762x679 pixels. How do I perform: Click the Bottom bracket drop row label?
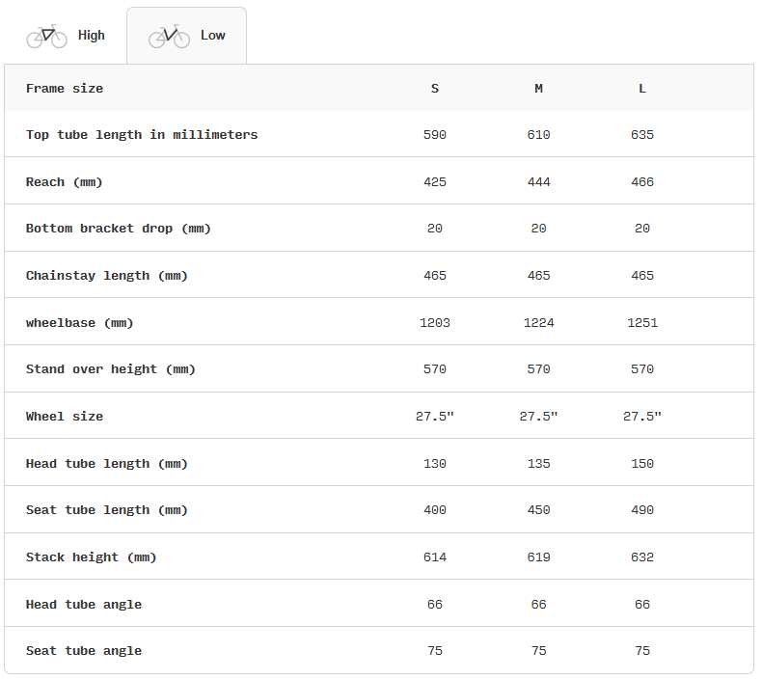pos(118,229)
